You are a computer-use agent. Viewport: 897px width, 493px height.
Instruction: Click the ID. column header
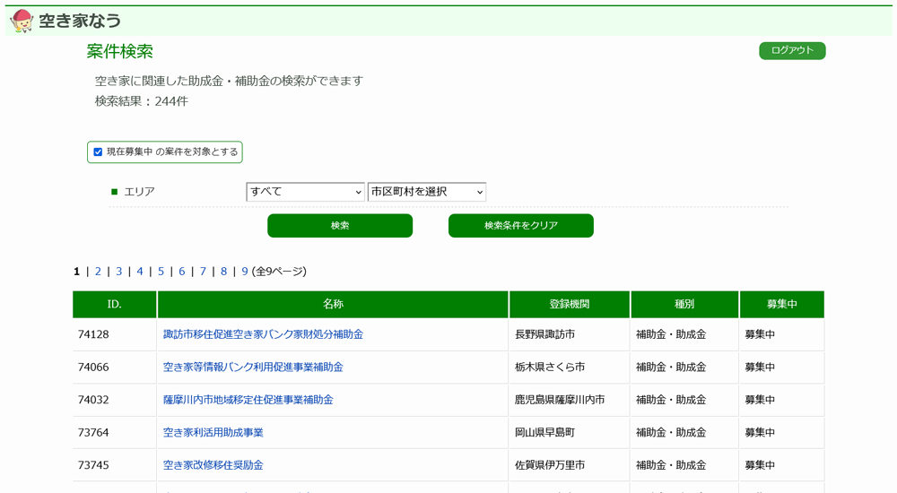pos(115,305)
